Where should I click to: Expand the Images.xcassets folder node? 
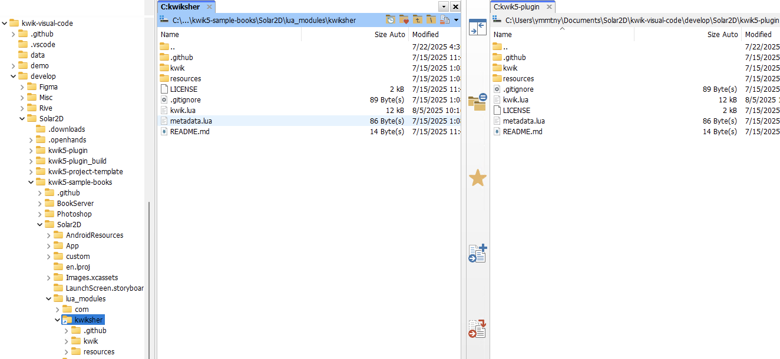(x=48, y=277)
